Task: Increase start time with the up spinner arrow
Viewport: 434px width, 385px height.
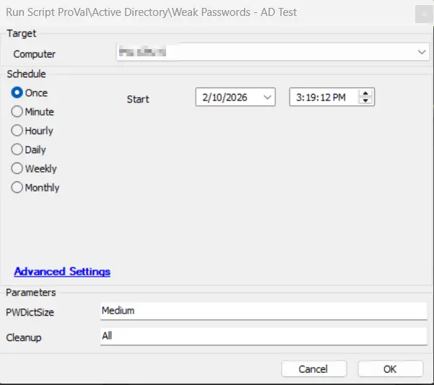Action: (366, 93)
